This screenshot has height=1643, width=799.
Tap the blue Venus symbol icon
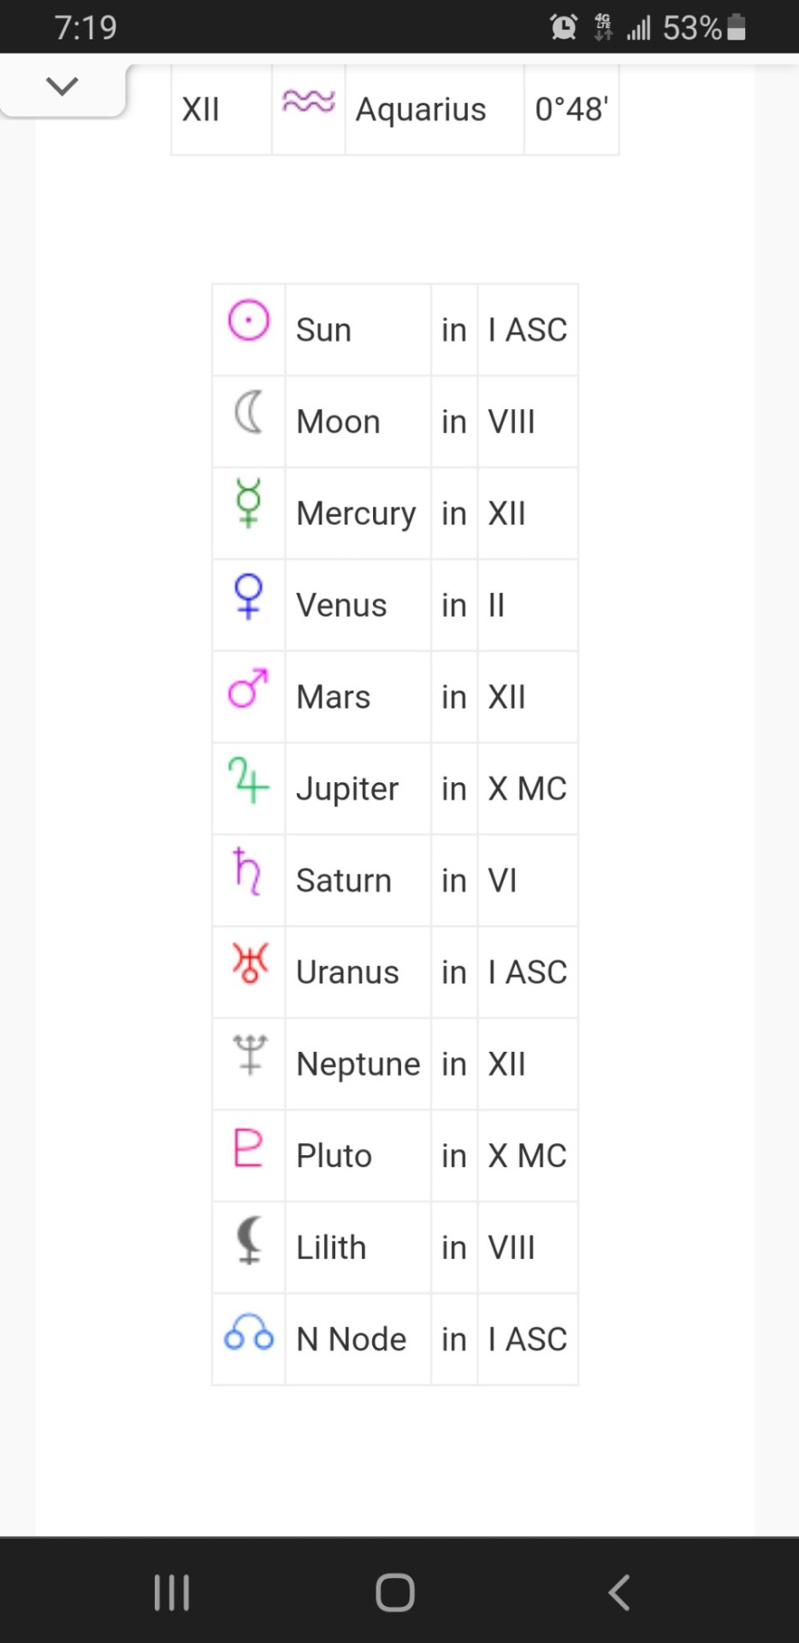click(248, 596)
